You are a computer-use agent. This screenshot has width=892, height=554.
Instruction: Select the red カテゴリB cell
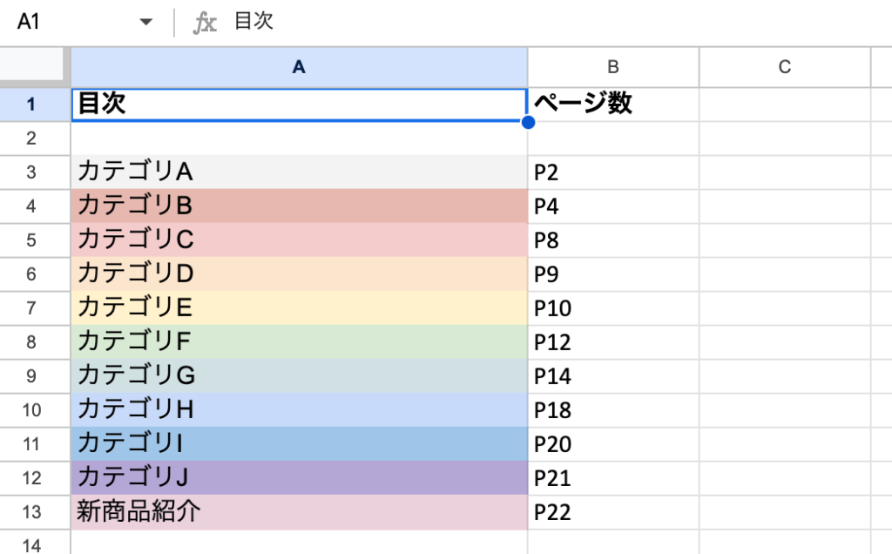(x=299, y=206)
